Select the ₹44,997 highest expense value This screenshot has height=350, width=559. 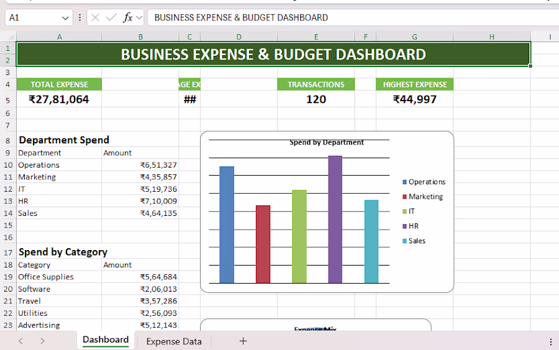[415, 99]
